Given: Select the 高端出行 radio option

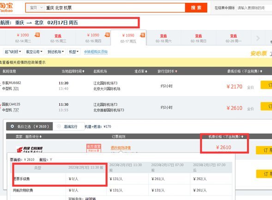Looking at the screenshot, I should click(x=69, y=127).
